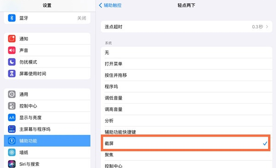Tap the red Notifications icon

[12, 39]
